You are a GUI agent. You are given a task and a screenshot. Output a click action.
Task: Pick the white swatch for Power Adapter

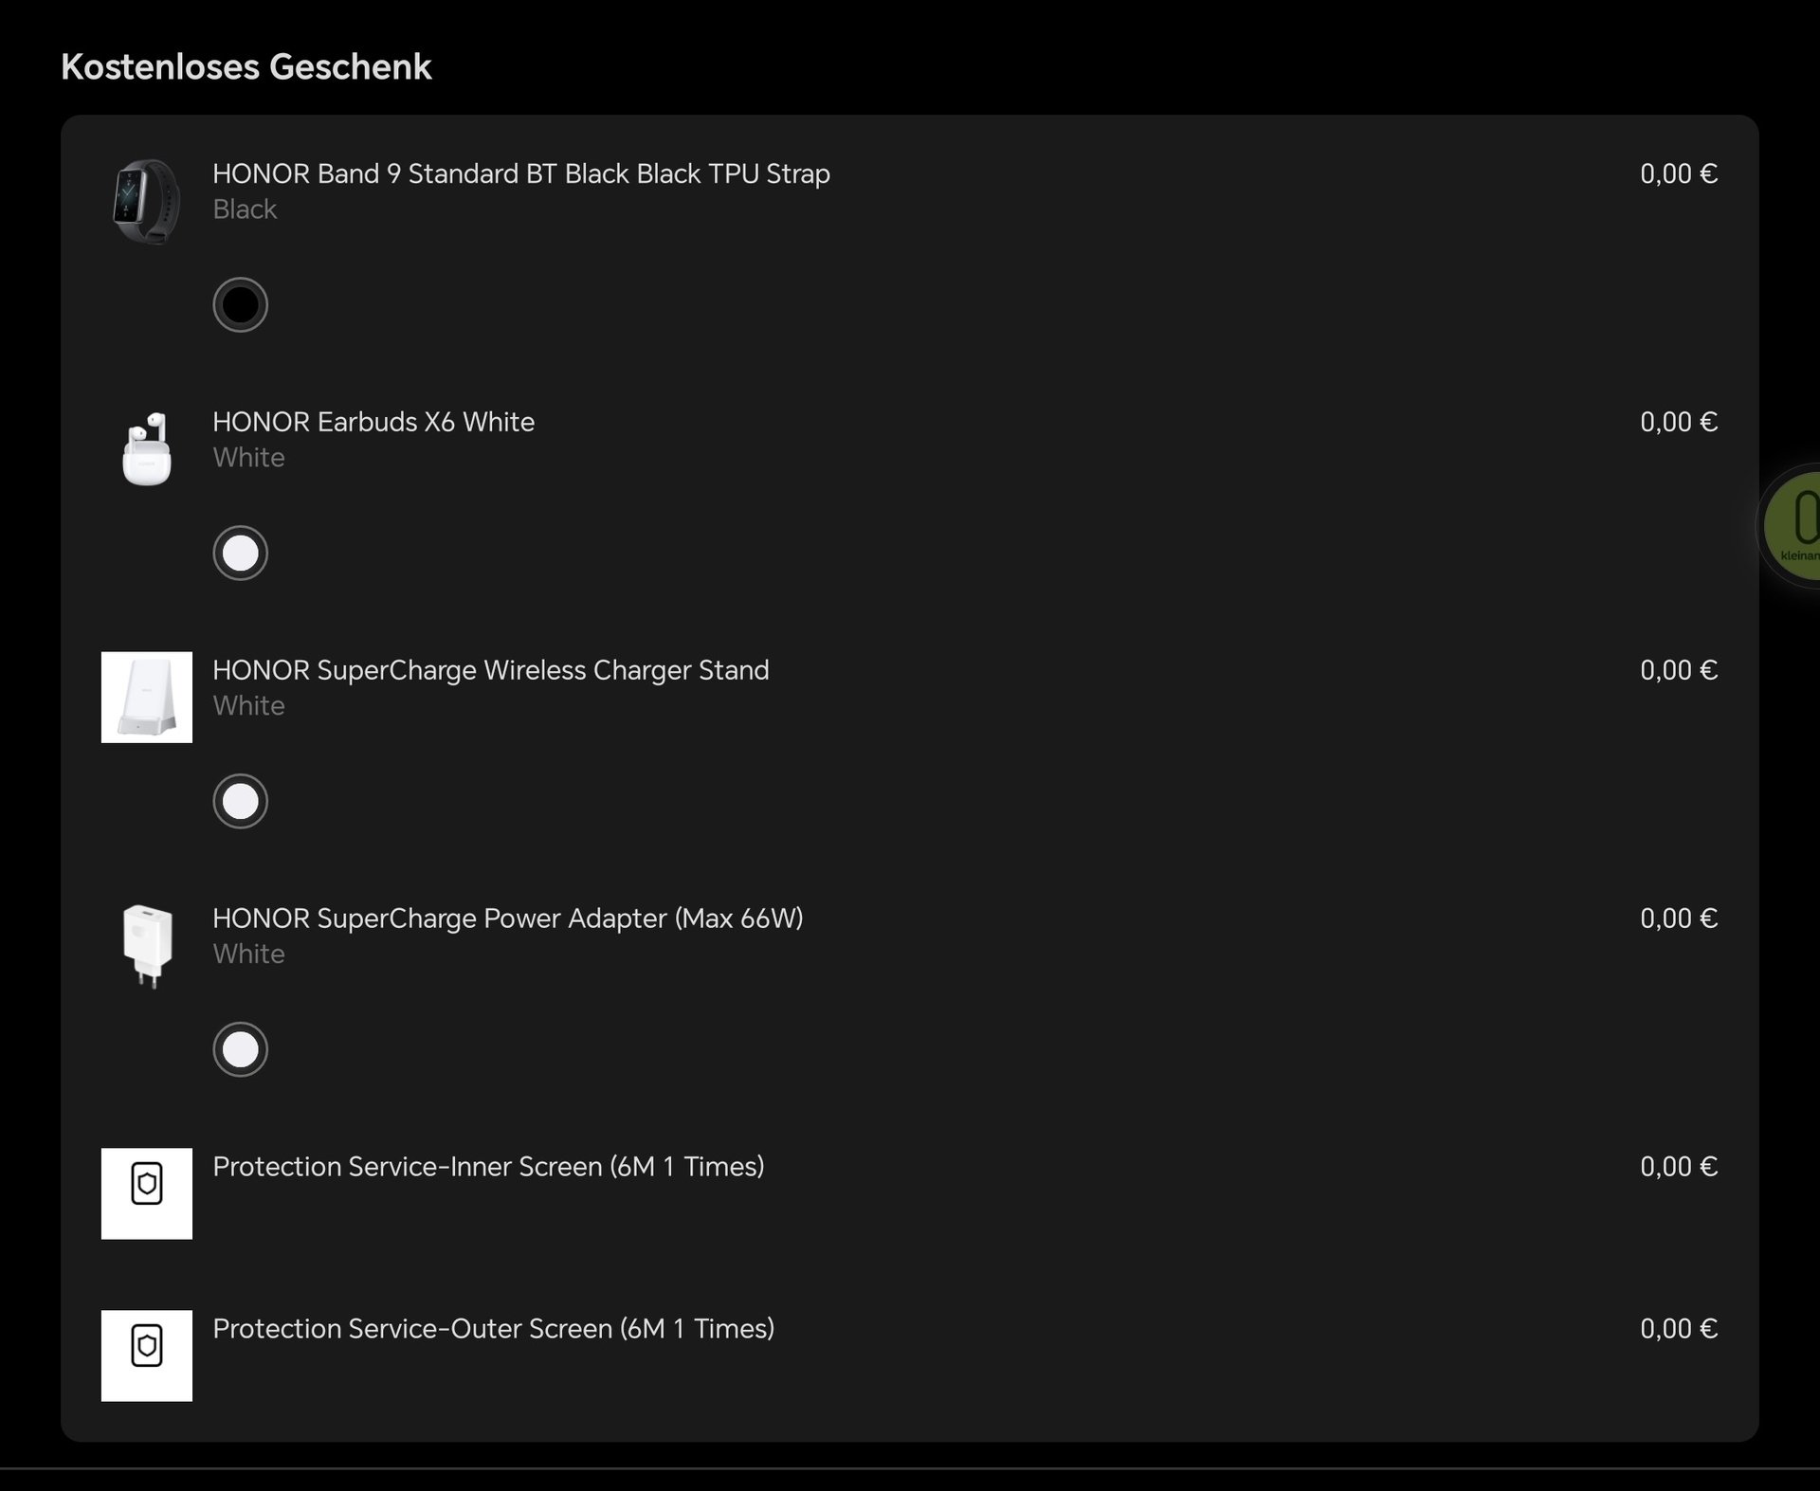[240, 1049]
